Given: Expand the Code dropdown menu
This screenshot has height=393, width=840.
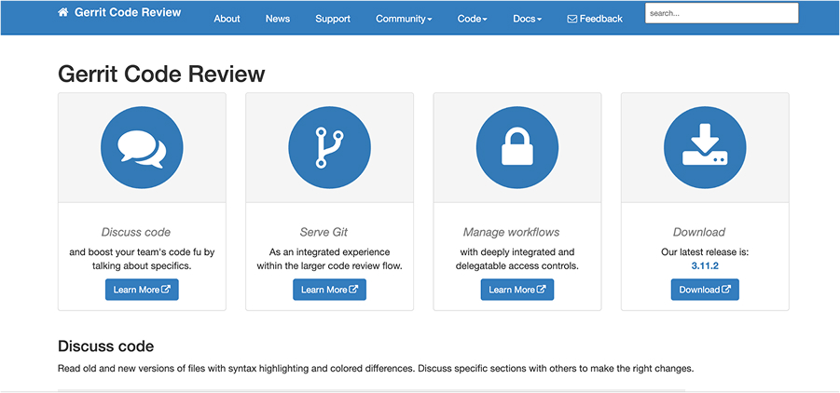Looking at the screenshot, I should point(473,19).
